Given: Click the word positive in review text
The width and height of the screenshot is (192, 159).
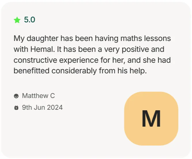Looking at the screenshot, I should click(135, 50).
